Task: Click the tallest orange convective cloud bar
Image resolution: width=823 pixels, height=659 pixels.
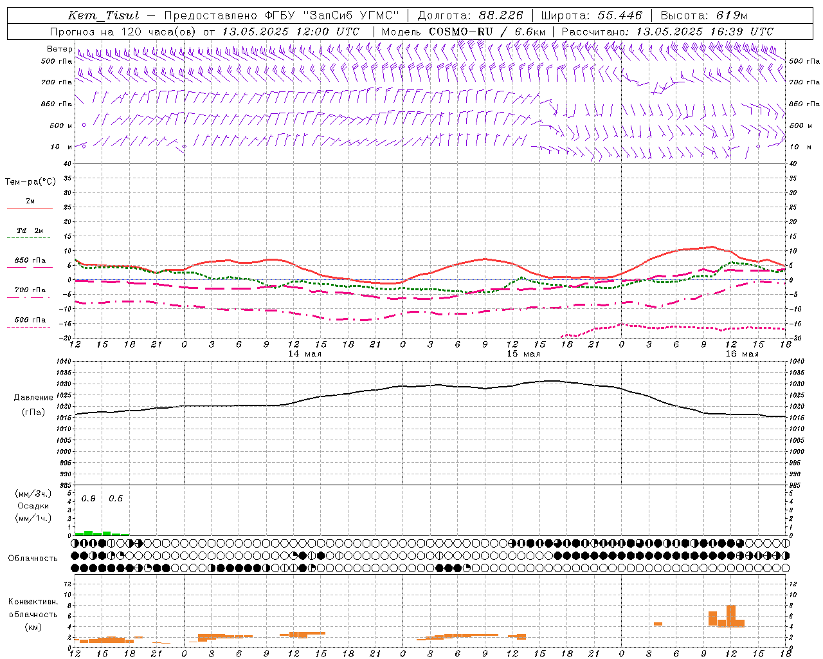Action: 731,616
